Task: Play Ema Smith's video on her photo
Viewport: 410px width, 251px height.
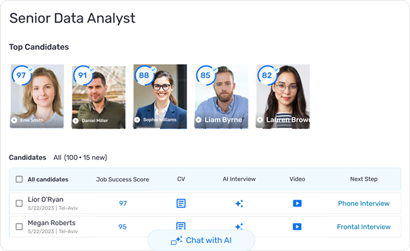Action: tap(14, 120)
